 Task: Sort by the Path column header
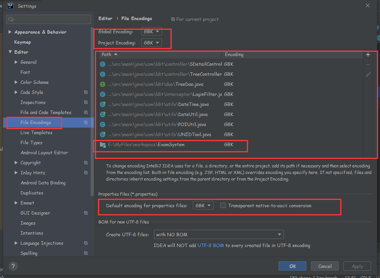[160, 55]
